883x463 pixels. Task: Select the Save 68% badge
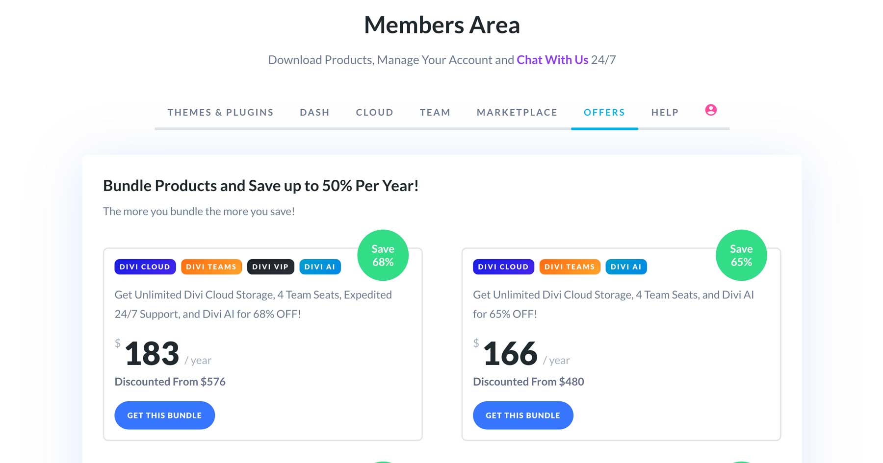click(x=384, y=255)
